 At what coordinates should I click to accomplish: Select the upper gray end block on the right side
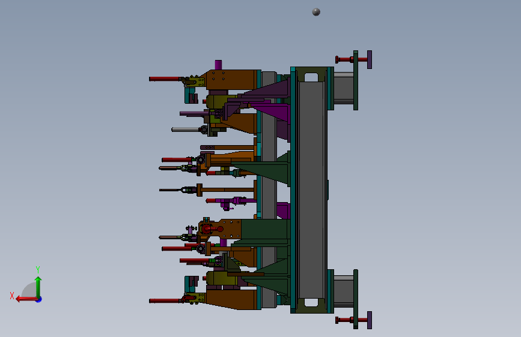click(344, 88)
